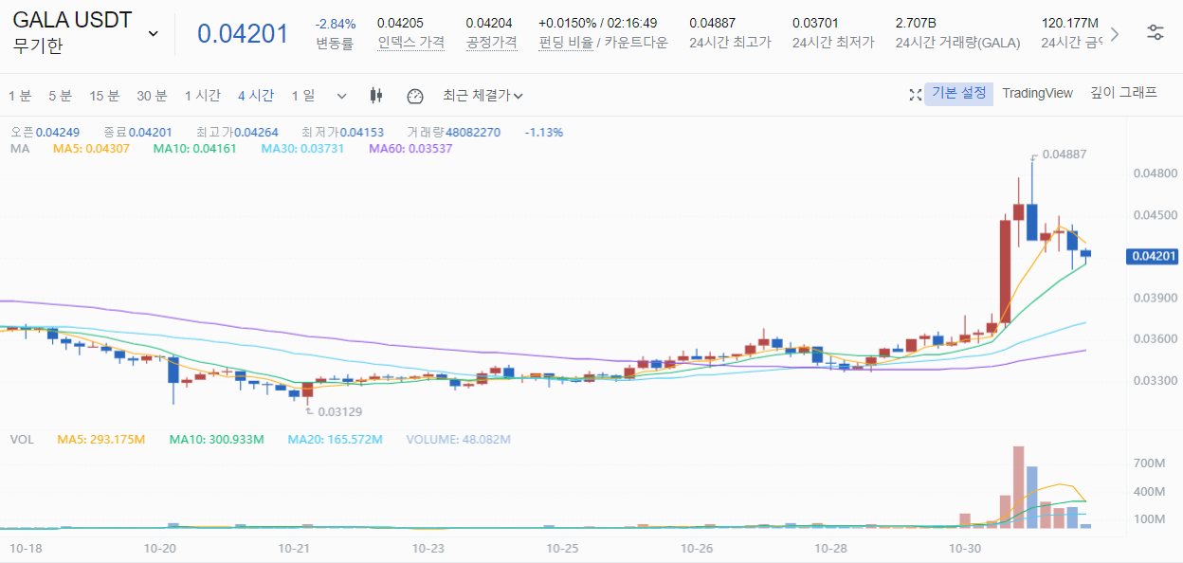Click the 10-30 date on time axis

[x=964, y=549]
